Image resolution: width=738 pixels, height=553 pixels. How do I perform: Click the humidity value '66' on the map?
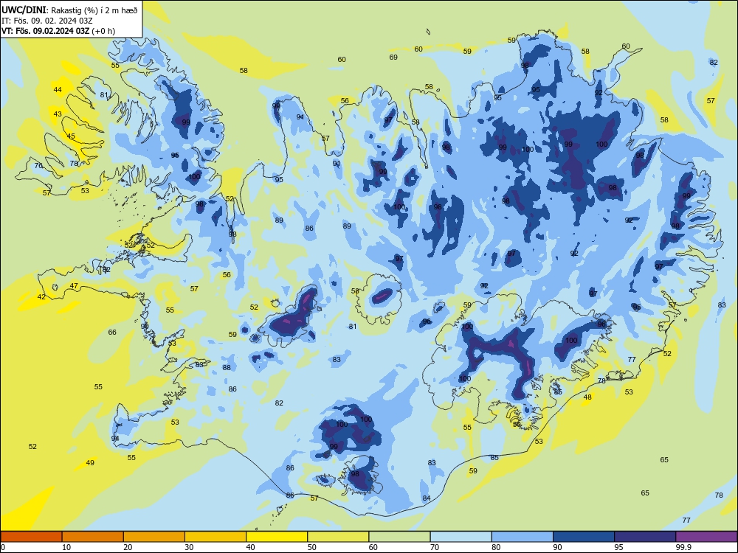112,333
